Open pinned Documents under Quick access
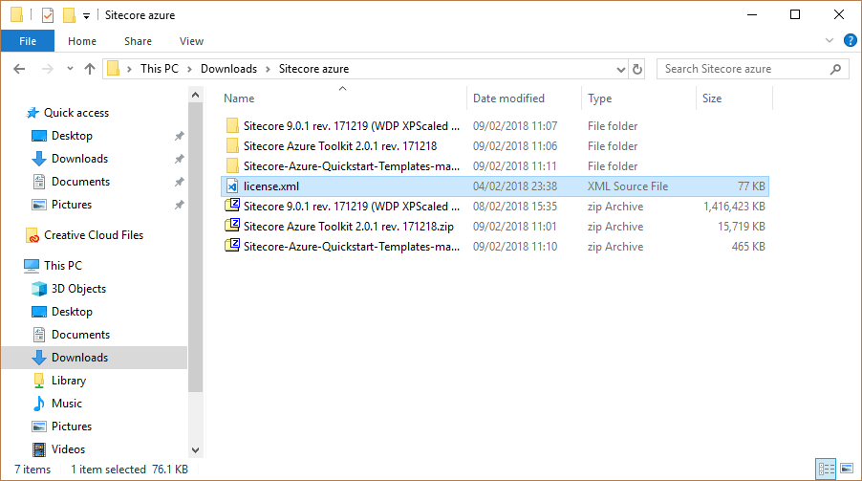862x481 pixels. 80,182
